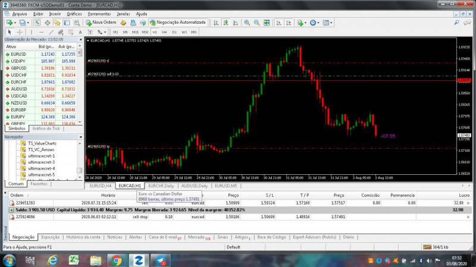Select the crosshair cursor tool
Viewport: 476px width, 267px height.
click(19, 32)
